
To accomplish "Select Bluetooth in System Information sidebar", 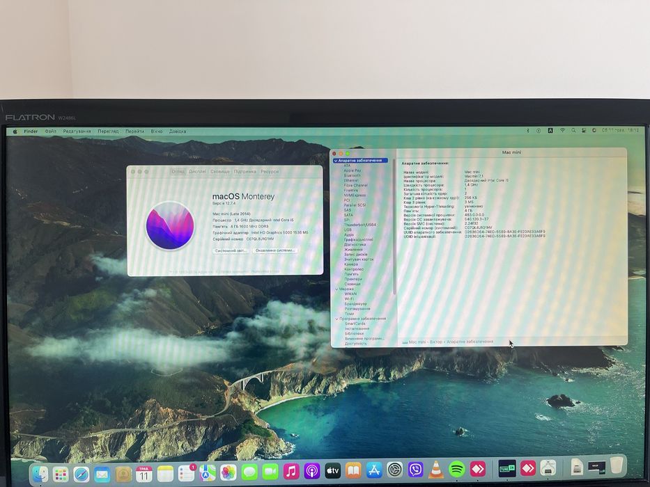I will coord(353,175).
